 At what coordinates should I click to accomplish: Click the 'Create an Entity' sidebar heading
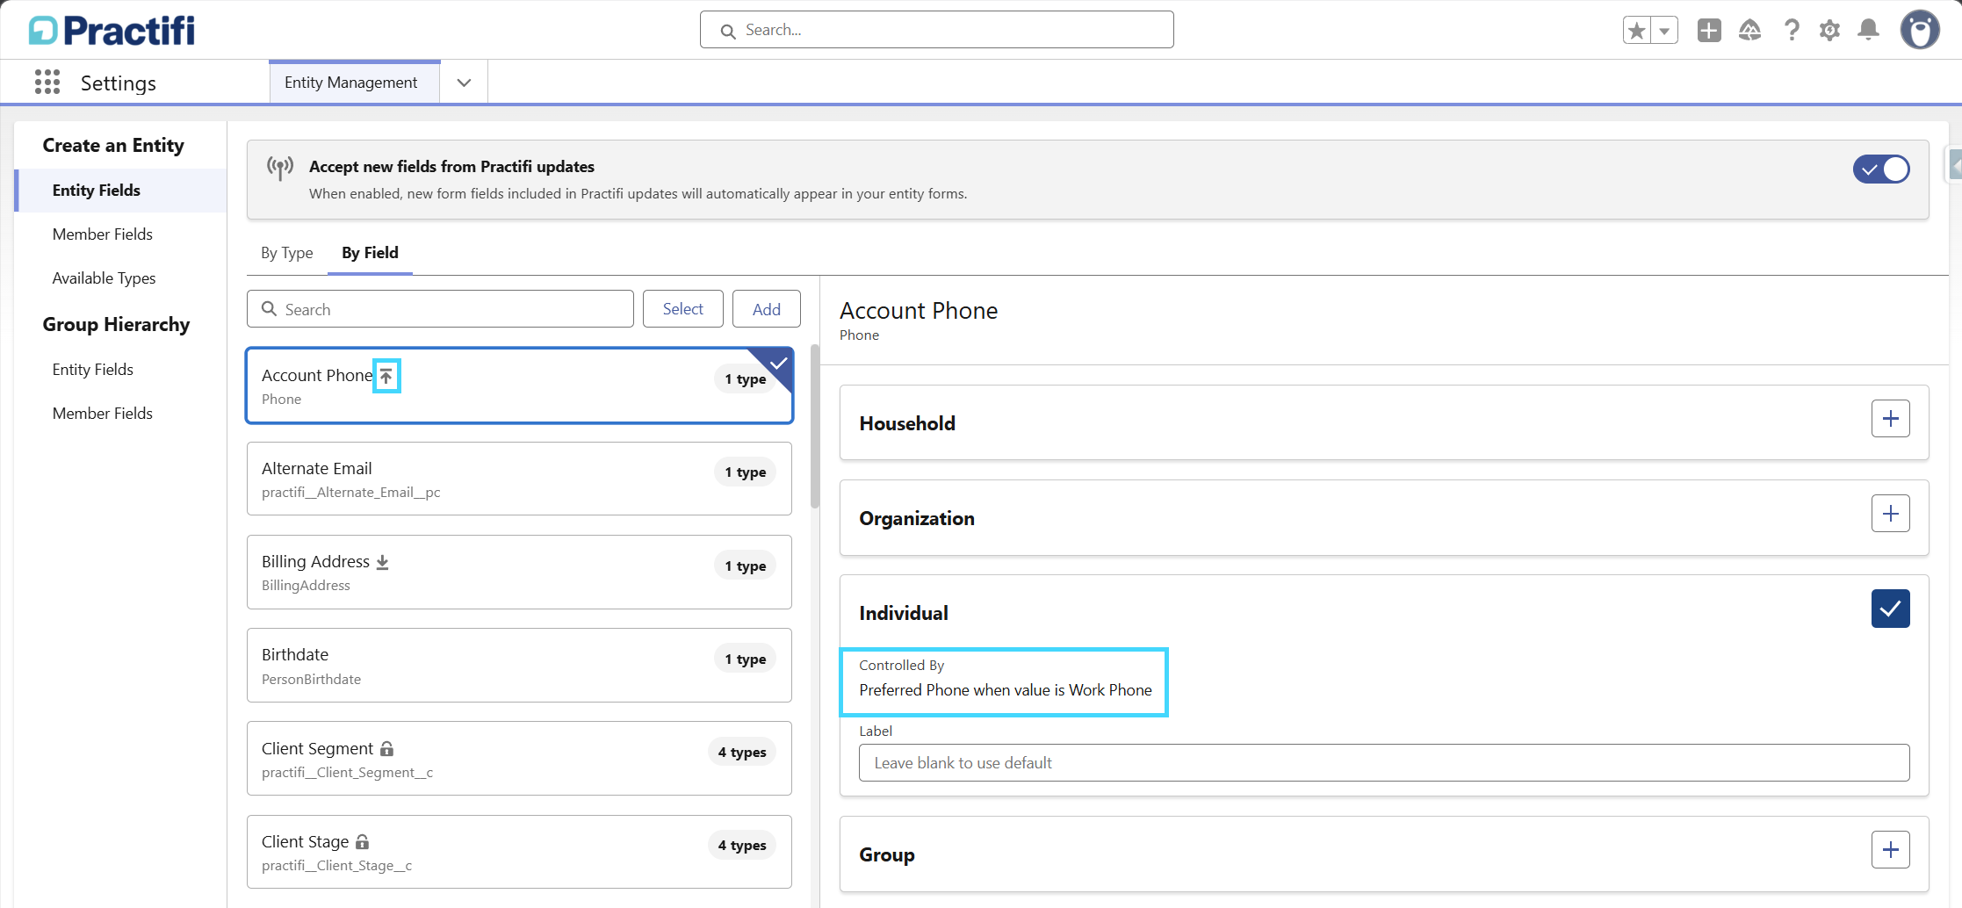pos(113,146)
